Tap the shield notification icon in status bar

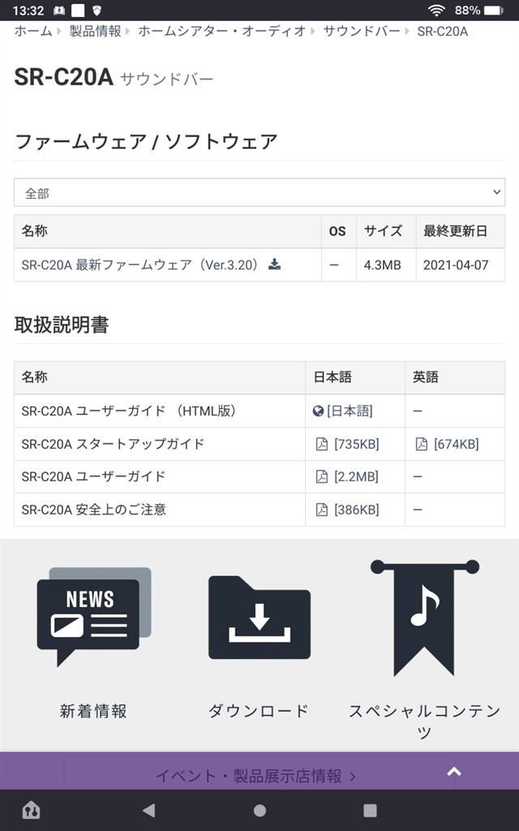coord(97,10)
